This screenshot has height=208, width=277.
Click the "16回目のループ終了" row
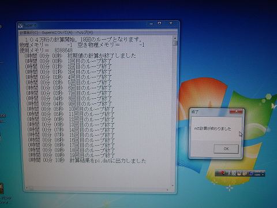coord(72,140)
